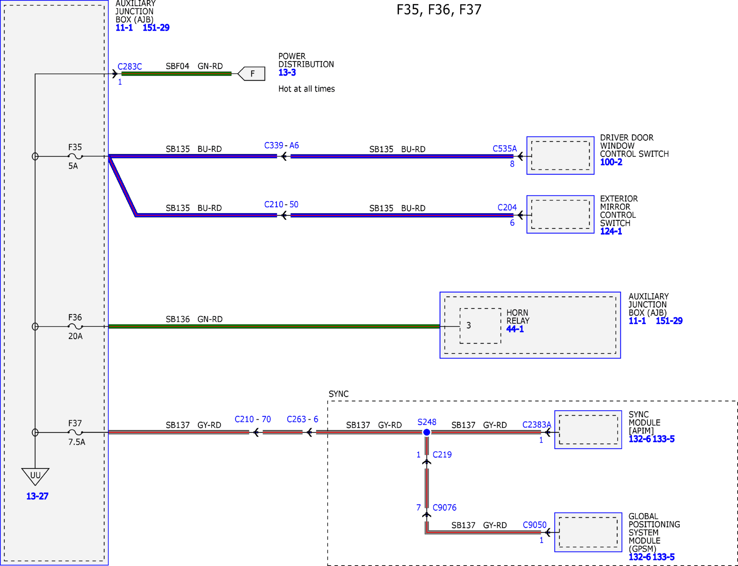Click the SB137 GY-RD label beside C2383A
The height and width of the screenshot is (566, 738).
479,425
